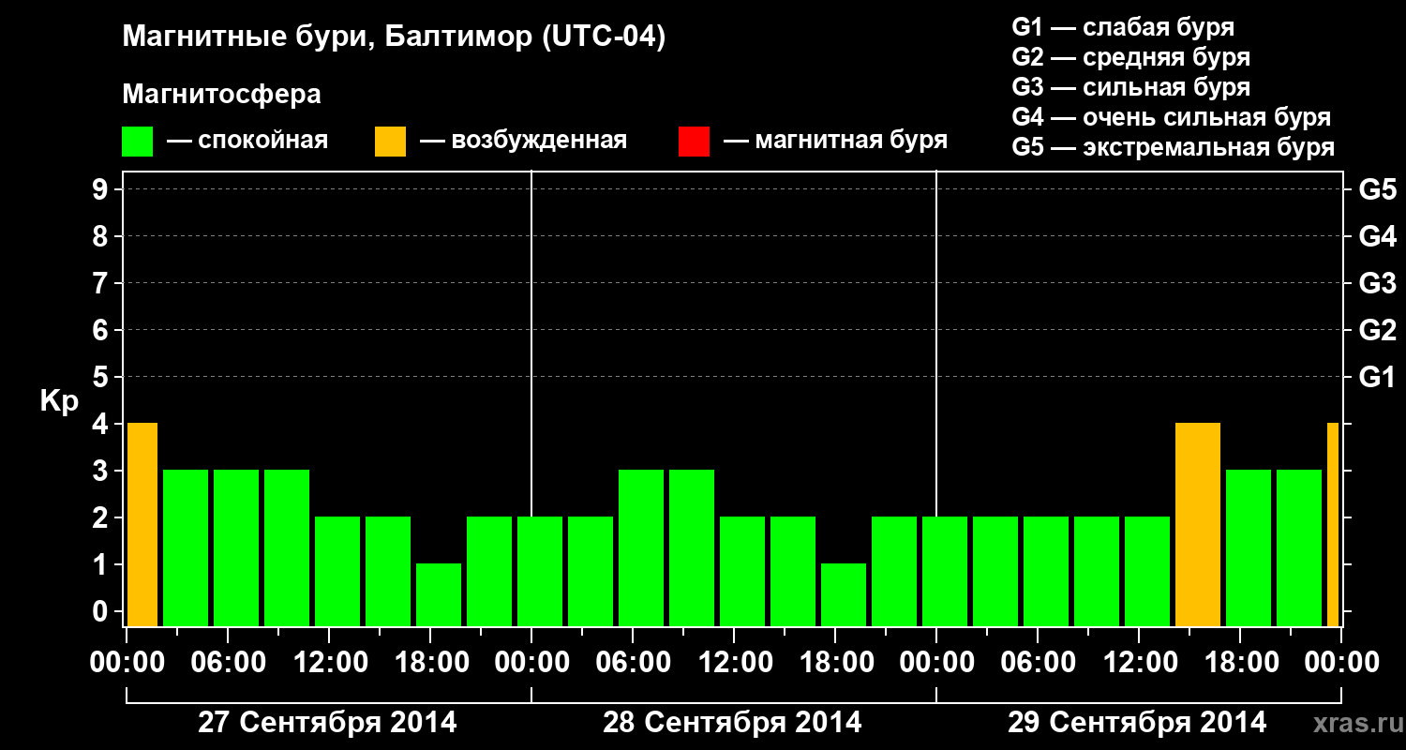Click the Kp 3 bar at 06:00 on 28 Сентября
1406x750 pixels.
[641, 548]
